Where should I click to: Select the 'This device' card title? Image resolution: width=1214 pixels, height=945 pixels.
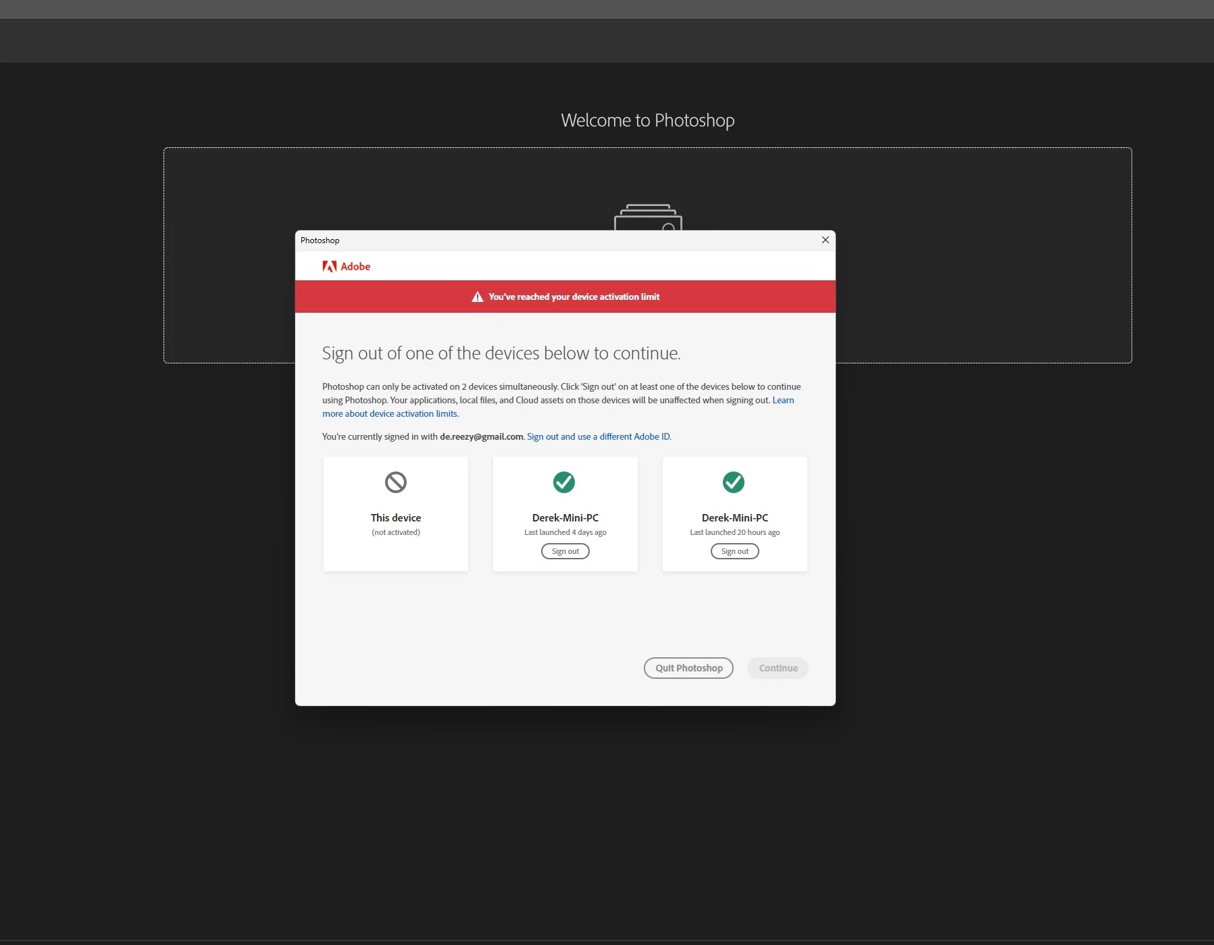(396, 517)
